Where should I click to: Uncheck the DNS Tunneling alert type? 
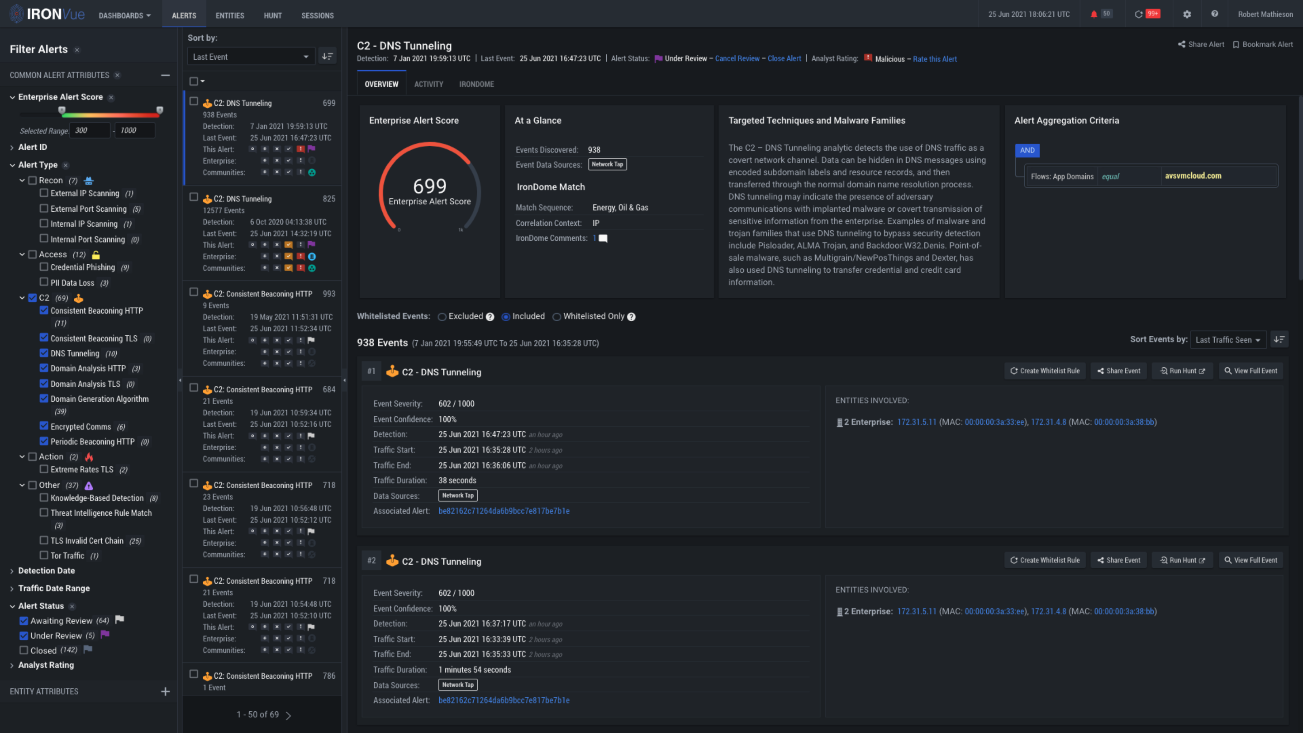pyautogui.click(x=44, y=353)
